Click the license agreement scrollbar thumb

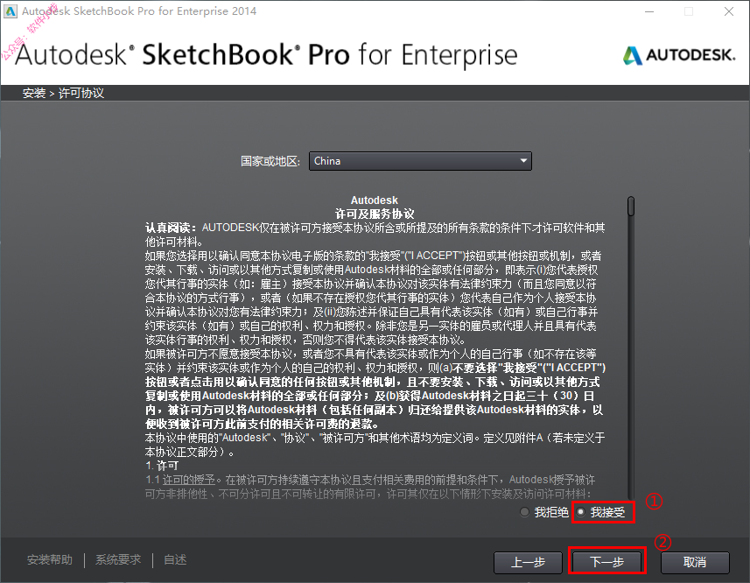(x=631, y=206)
